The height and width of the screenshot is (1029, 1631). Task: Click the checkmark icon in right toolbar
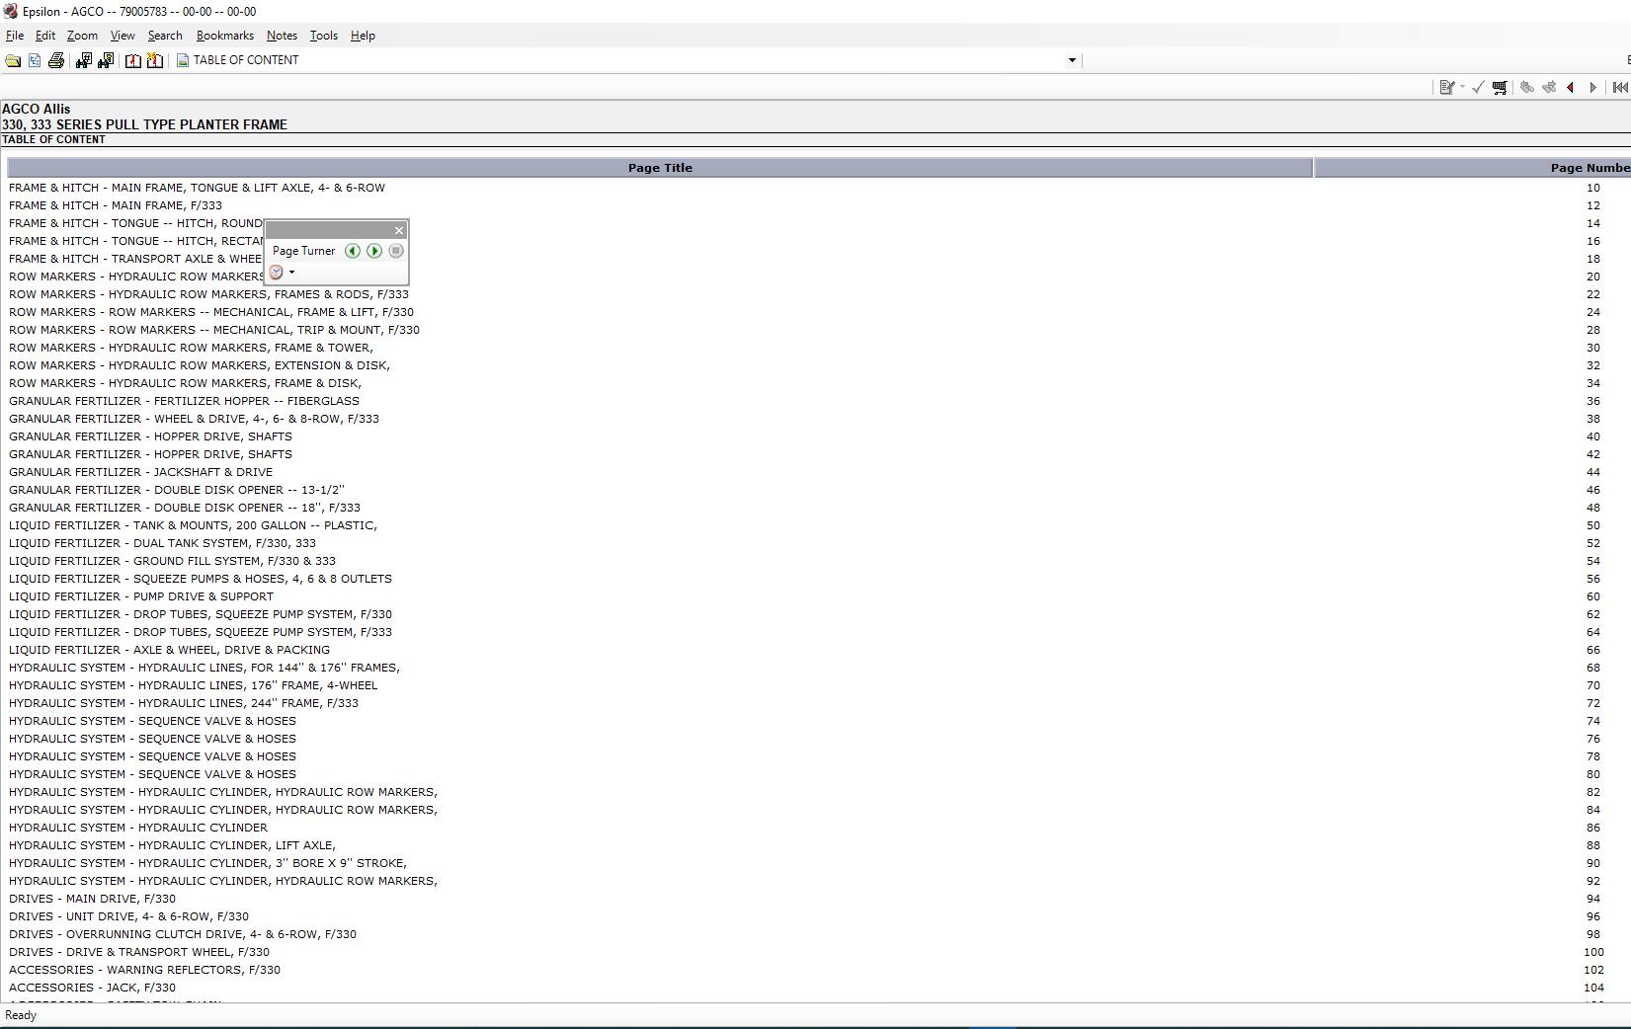[x=1478, y=88]
